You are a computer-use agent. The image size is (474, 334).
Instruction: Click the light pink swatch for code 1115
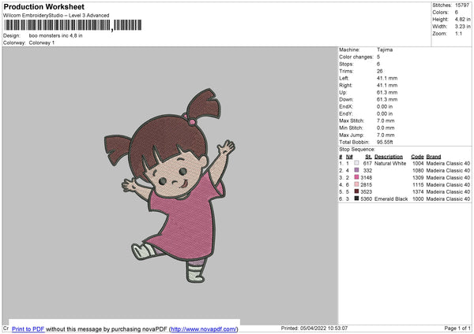coord(357,184)
